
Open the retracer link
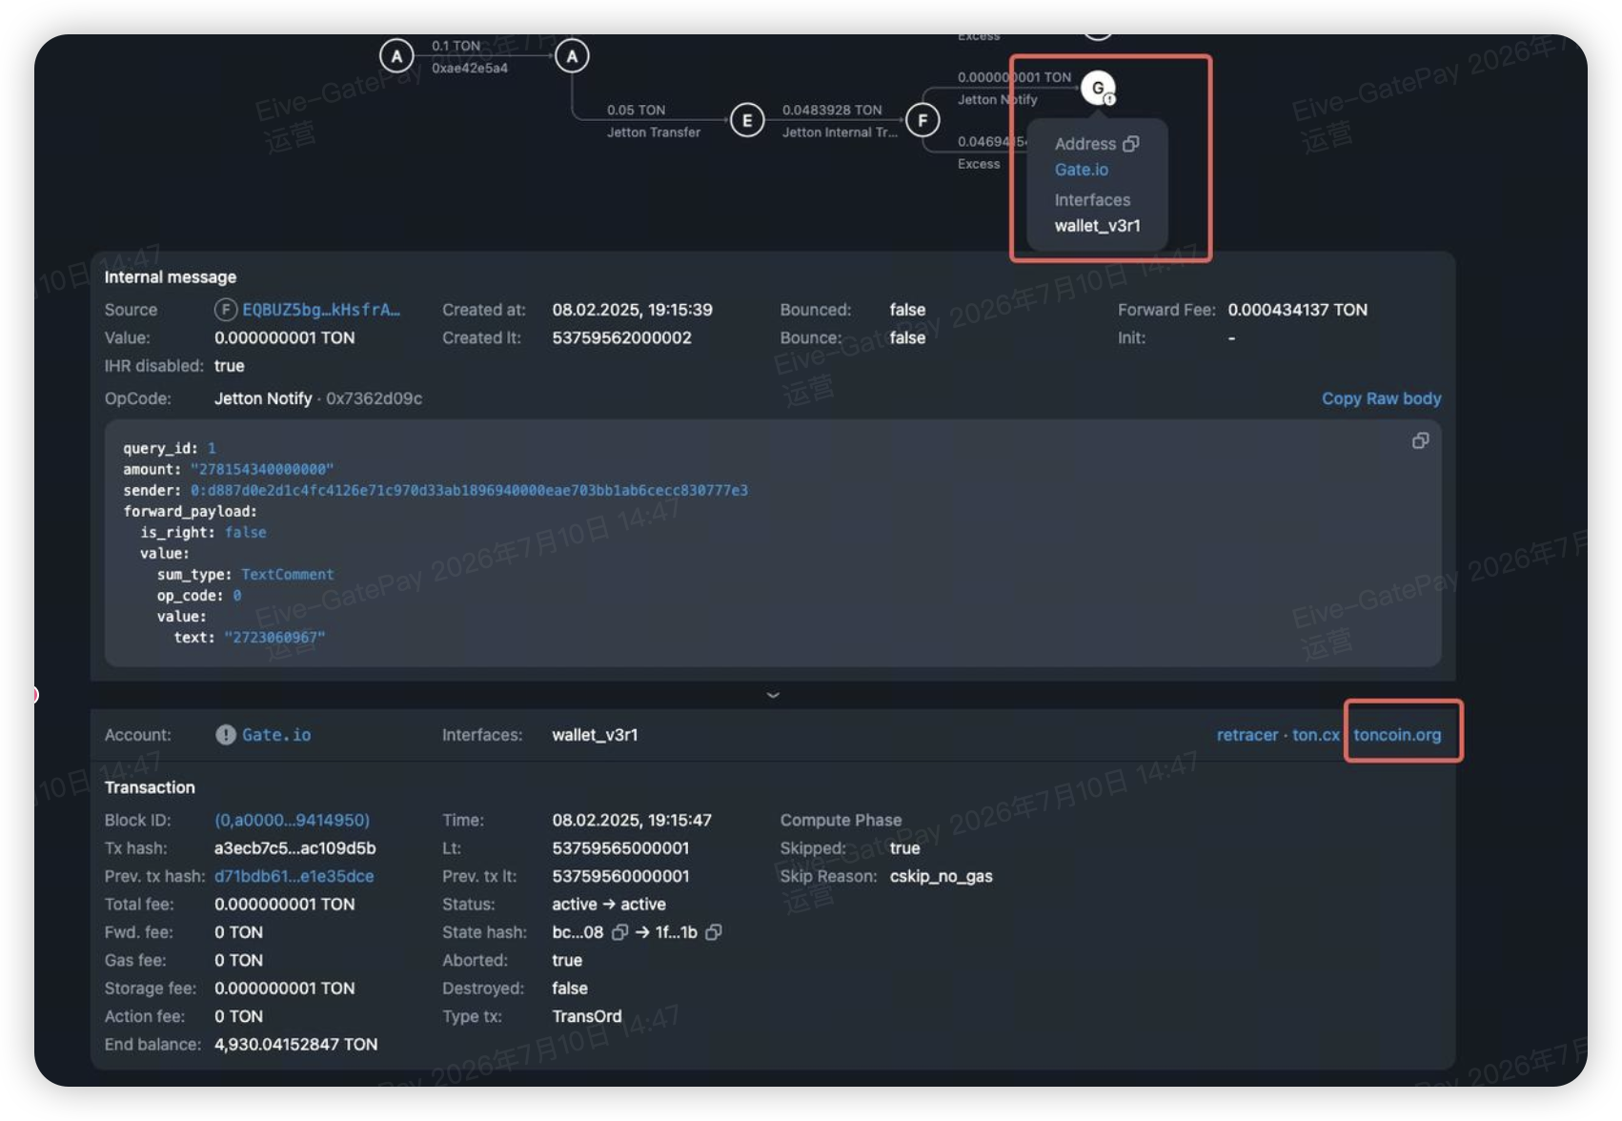1247,735
